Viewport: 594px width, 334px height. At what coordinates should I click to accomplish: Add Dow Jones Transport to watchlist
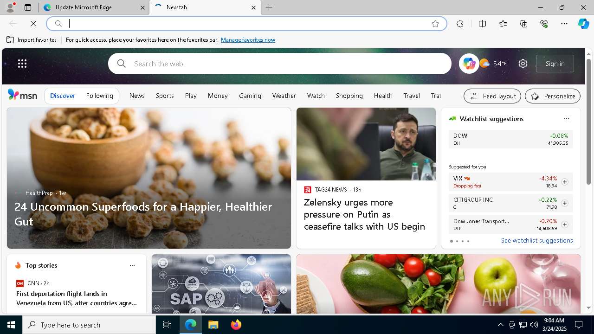click(564, 225)
